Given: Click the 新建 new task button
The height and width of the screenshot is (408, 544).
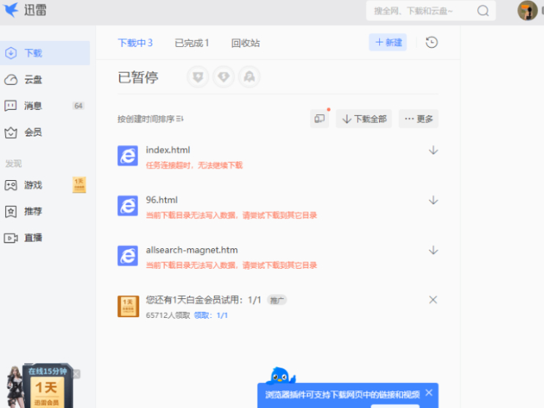Looking at the screenshot, I should pyautogui.click(x=388, y=42).
